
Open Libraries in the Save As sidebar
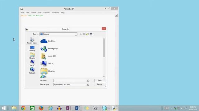[32, 56]
